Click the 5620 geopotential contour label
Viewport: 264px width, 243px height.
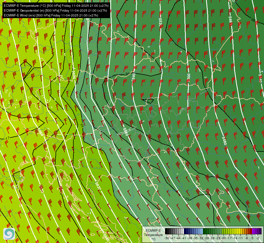pos(98,186)
